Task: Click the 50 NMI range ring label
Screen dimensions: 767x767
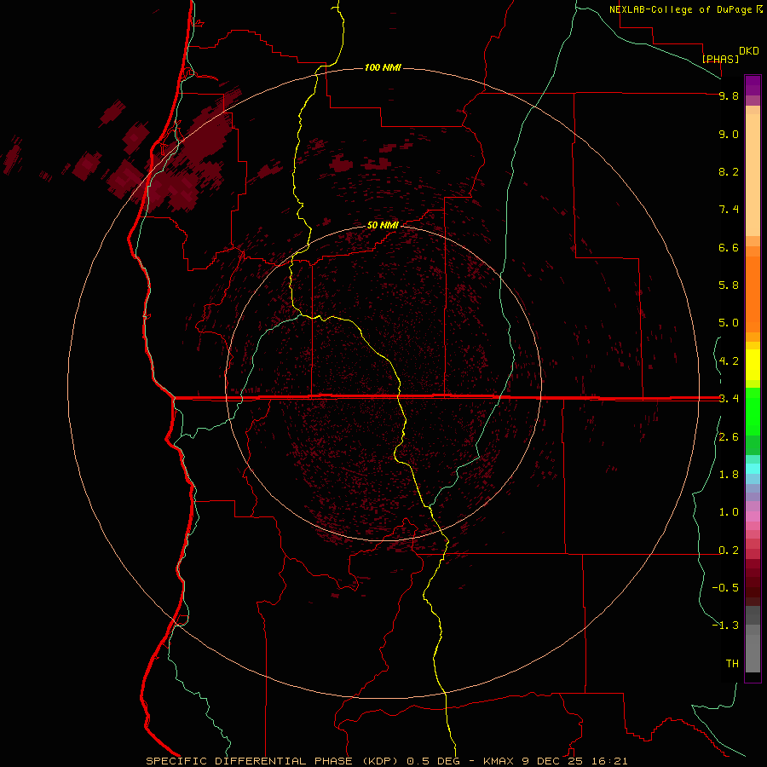Action: pyautogui.click(x=383, y=225)
